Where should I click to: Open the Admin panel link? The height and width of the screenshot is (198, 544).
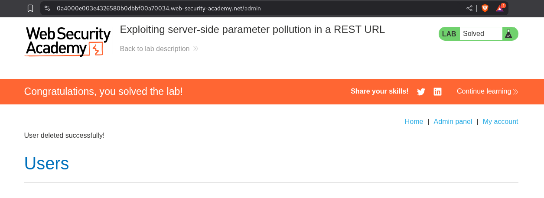[x=453, y=122]
